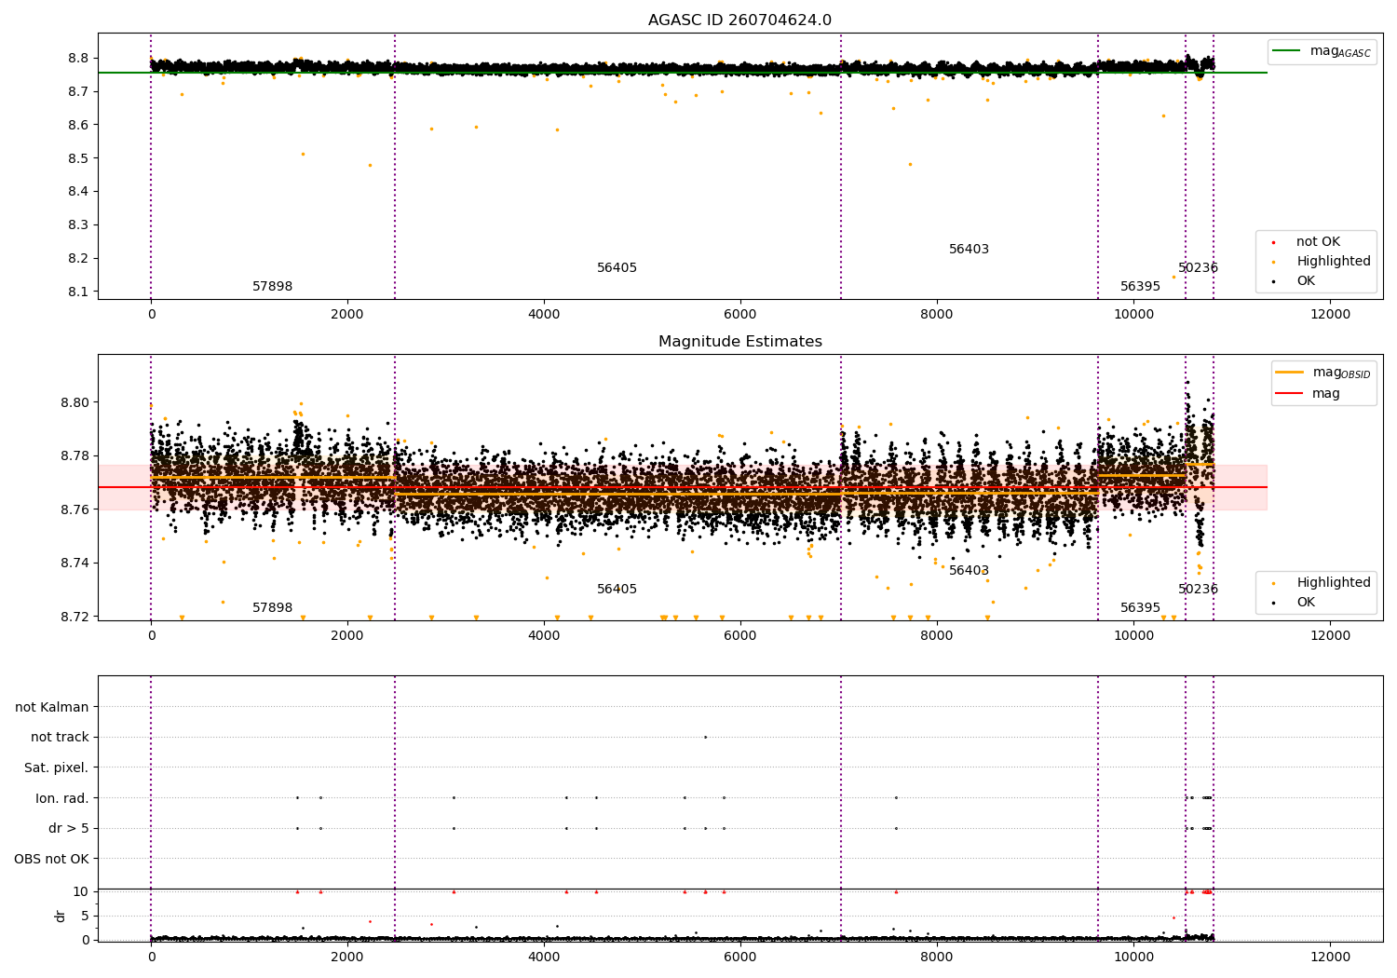The image size is (1397, 978).
Task: Click obsid label 56405 in the AGASC ID plot
Action: (617, 268)
